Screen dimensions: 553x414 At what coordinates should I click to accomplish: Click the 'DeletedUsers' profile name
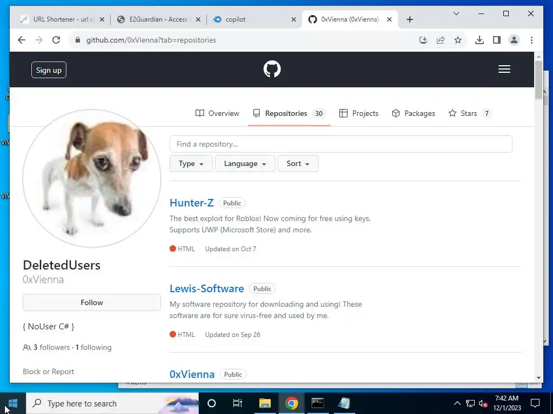tap(62, 265)
